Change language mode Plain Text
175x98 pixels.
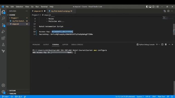(161, 97)
